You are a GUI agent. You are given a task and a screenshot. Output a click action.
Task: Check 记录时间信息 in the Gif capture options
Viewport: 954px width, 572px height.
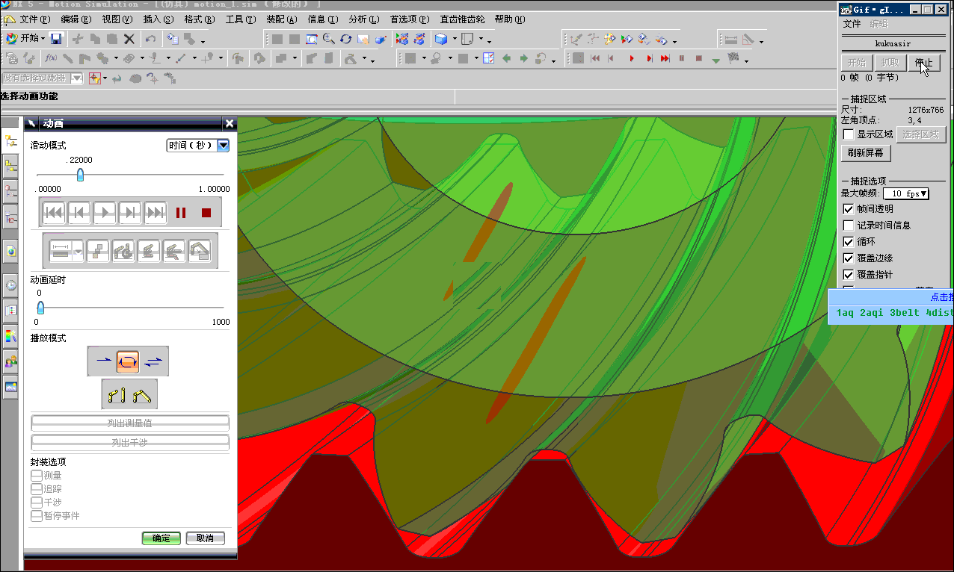[849, 226]
